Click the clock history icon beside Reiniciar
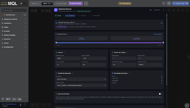 [151, 10]
